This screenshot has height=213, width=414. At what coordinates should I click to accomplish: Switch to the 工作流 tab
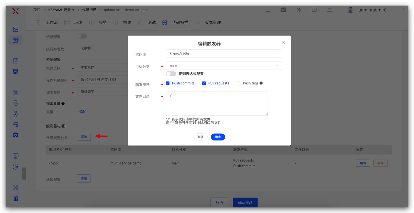[x=52, y=23]
